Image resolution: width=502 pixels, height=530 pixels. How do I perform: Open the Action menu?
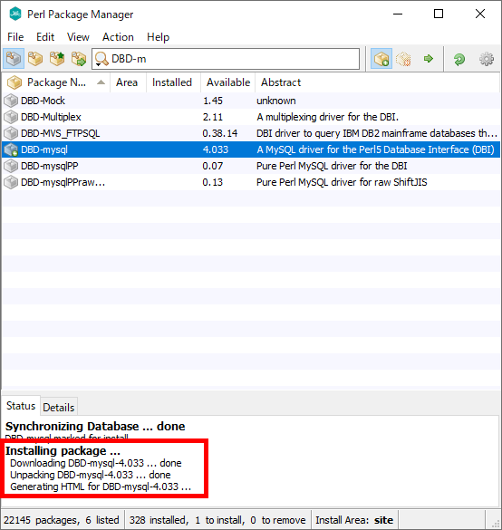[x=118, y=37]
